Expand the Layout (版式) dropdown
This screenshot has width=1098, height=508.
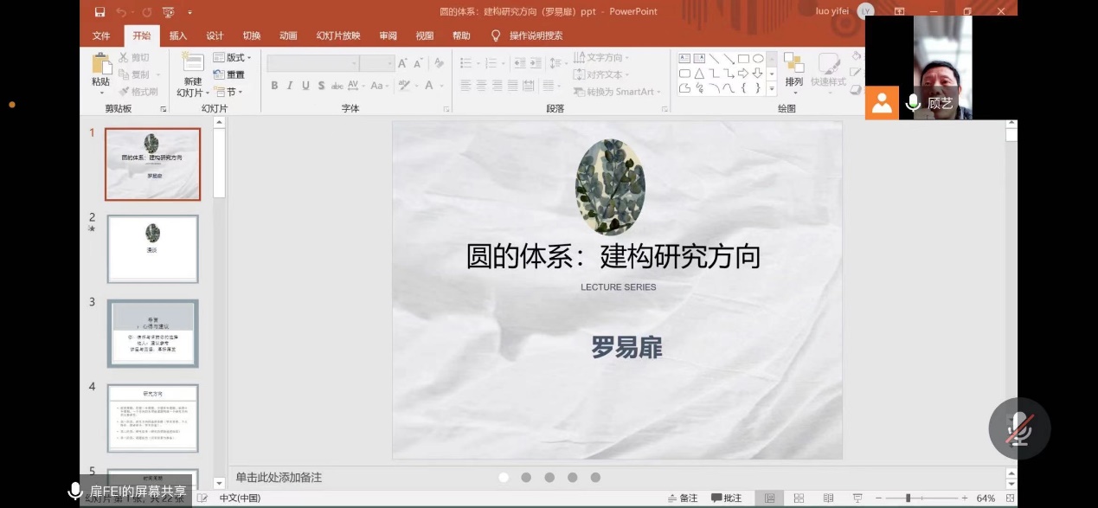pyautogui.click(x=238, y=58)
